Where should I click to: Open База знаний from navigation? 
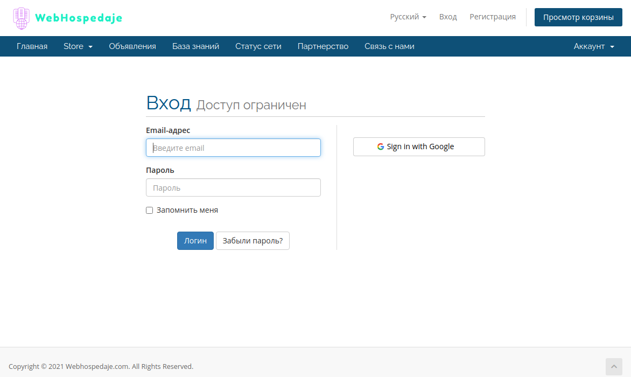click(195, 46)
